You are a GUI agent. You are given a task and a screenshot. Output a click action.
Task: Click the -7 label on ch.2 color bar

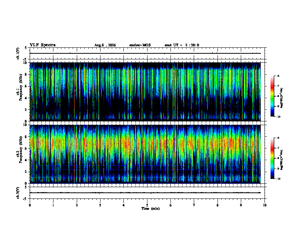(x=278, y=148)
